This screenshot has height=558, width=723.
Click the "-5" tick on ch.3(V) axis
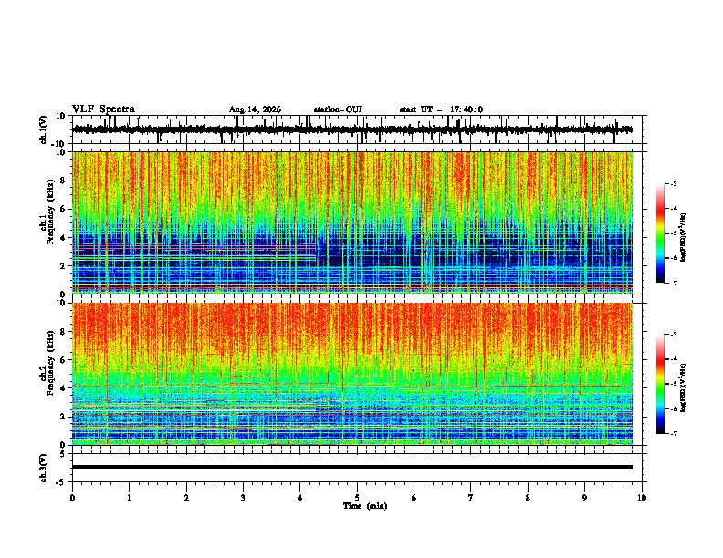(62, 482)
